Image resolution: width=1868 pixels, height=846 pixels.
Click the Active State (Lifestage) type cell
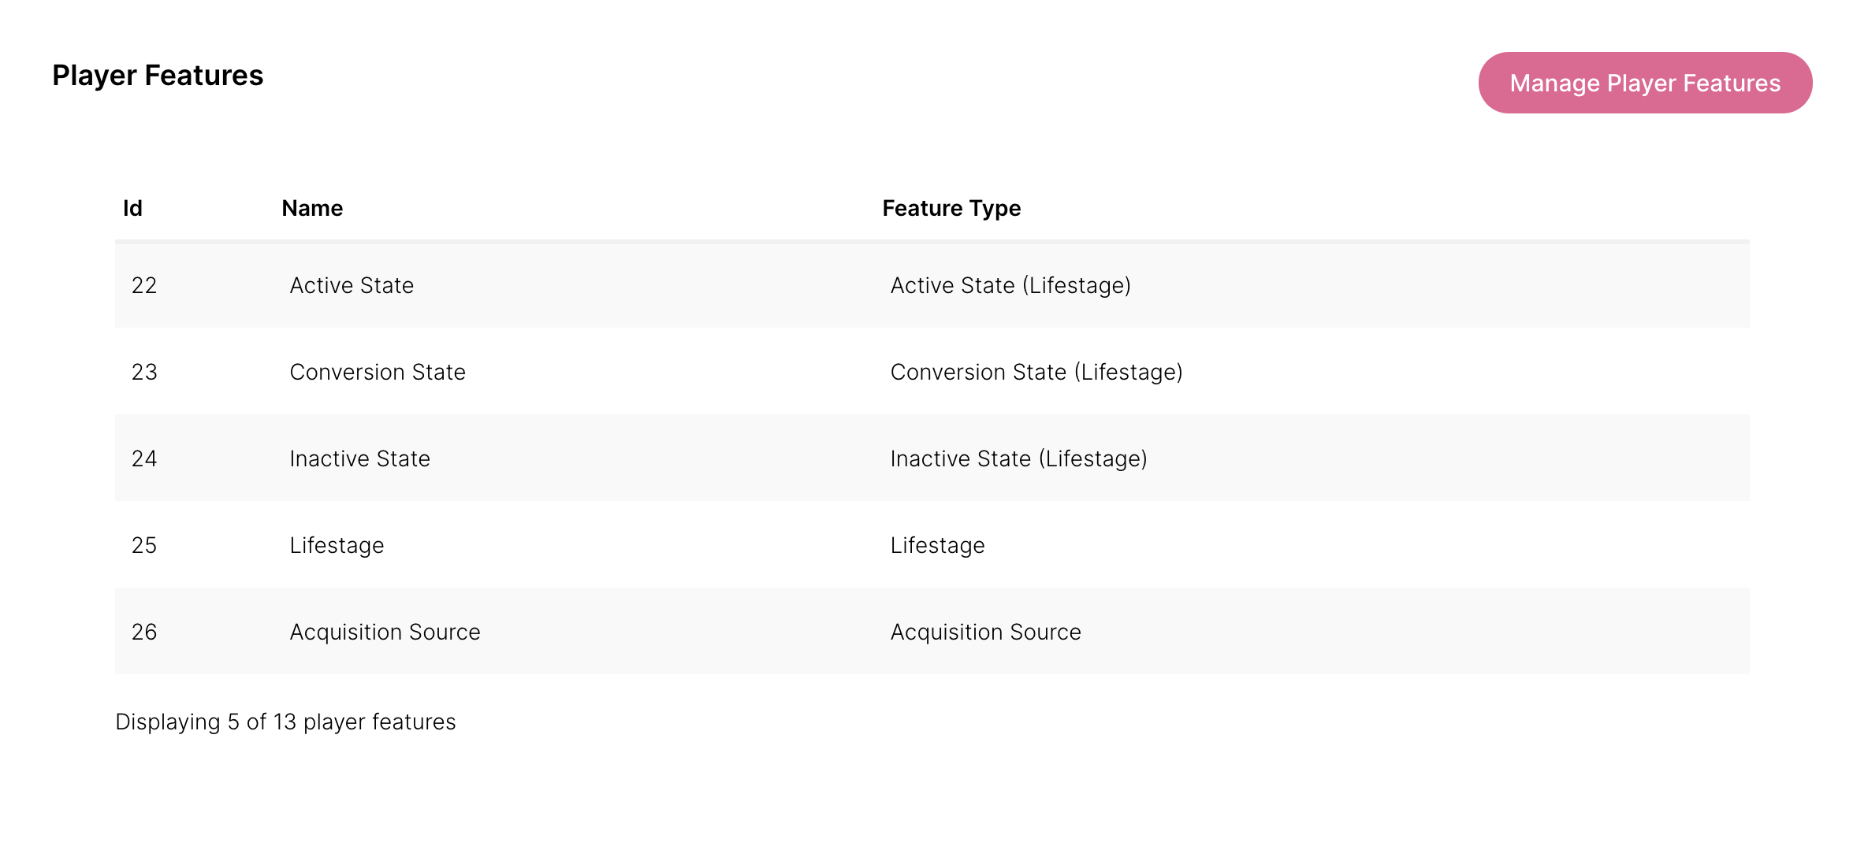click(x=1010, y=285)
